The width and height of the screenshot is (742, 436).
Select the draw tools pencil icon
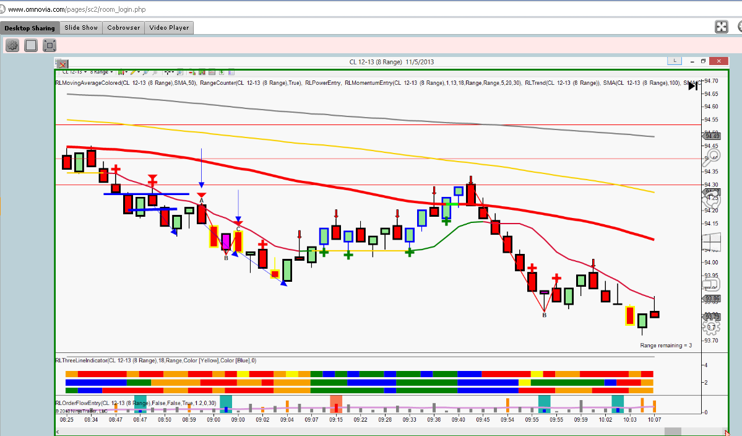pos(133,72)
